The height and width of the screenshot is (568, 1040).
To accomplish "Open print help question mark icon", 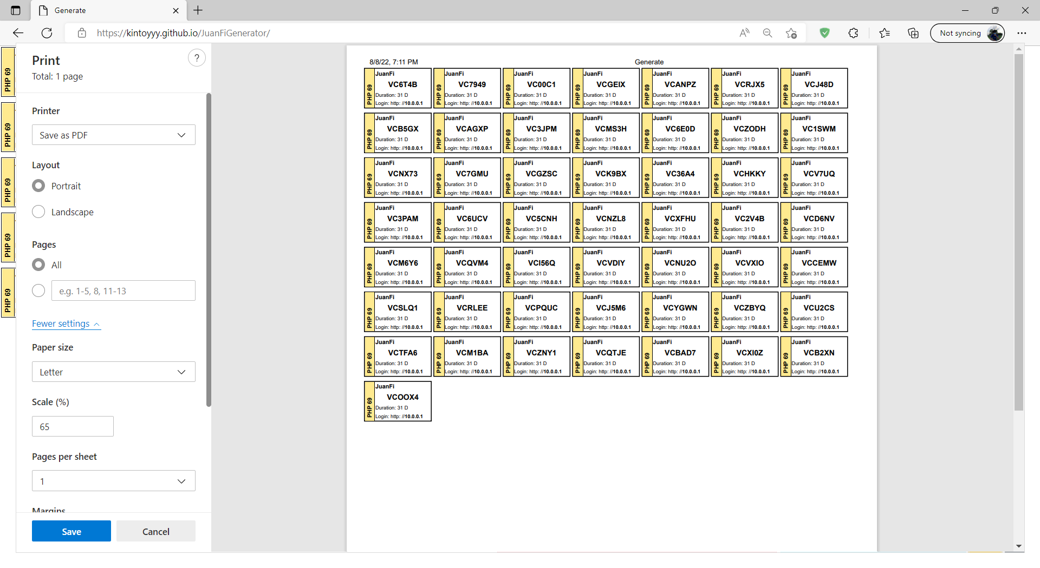I will tap(197, 58).
